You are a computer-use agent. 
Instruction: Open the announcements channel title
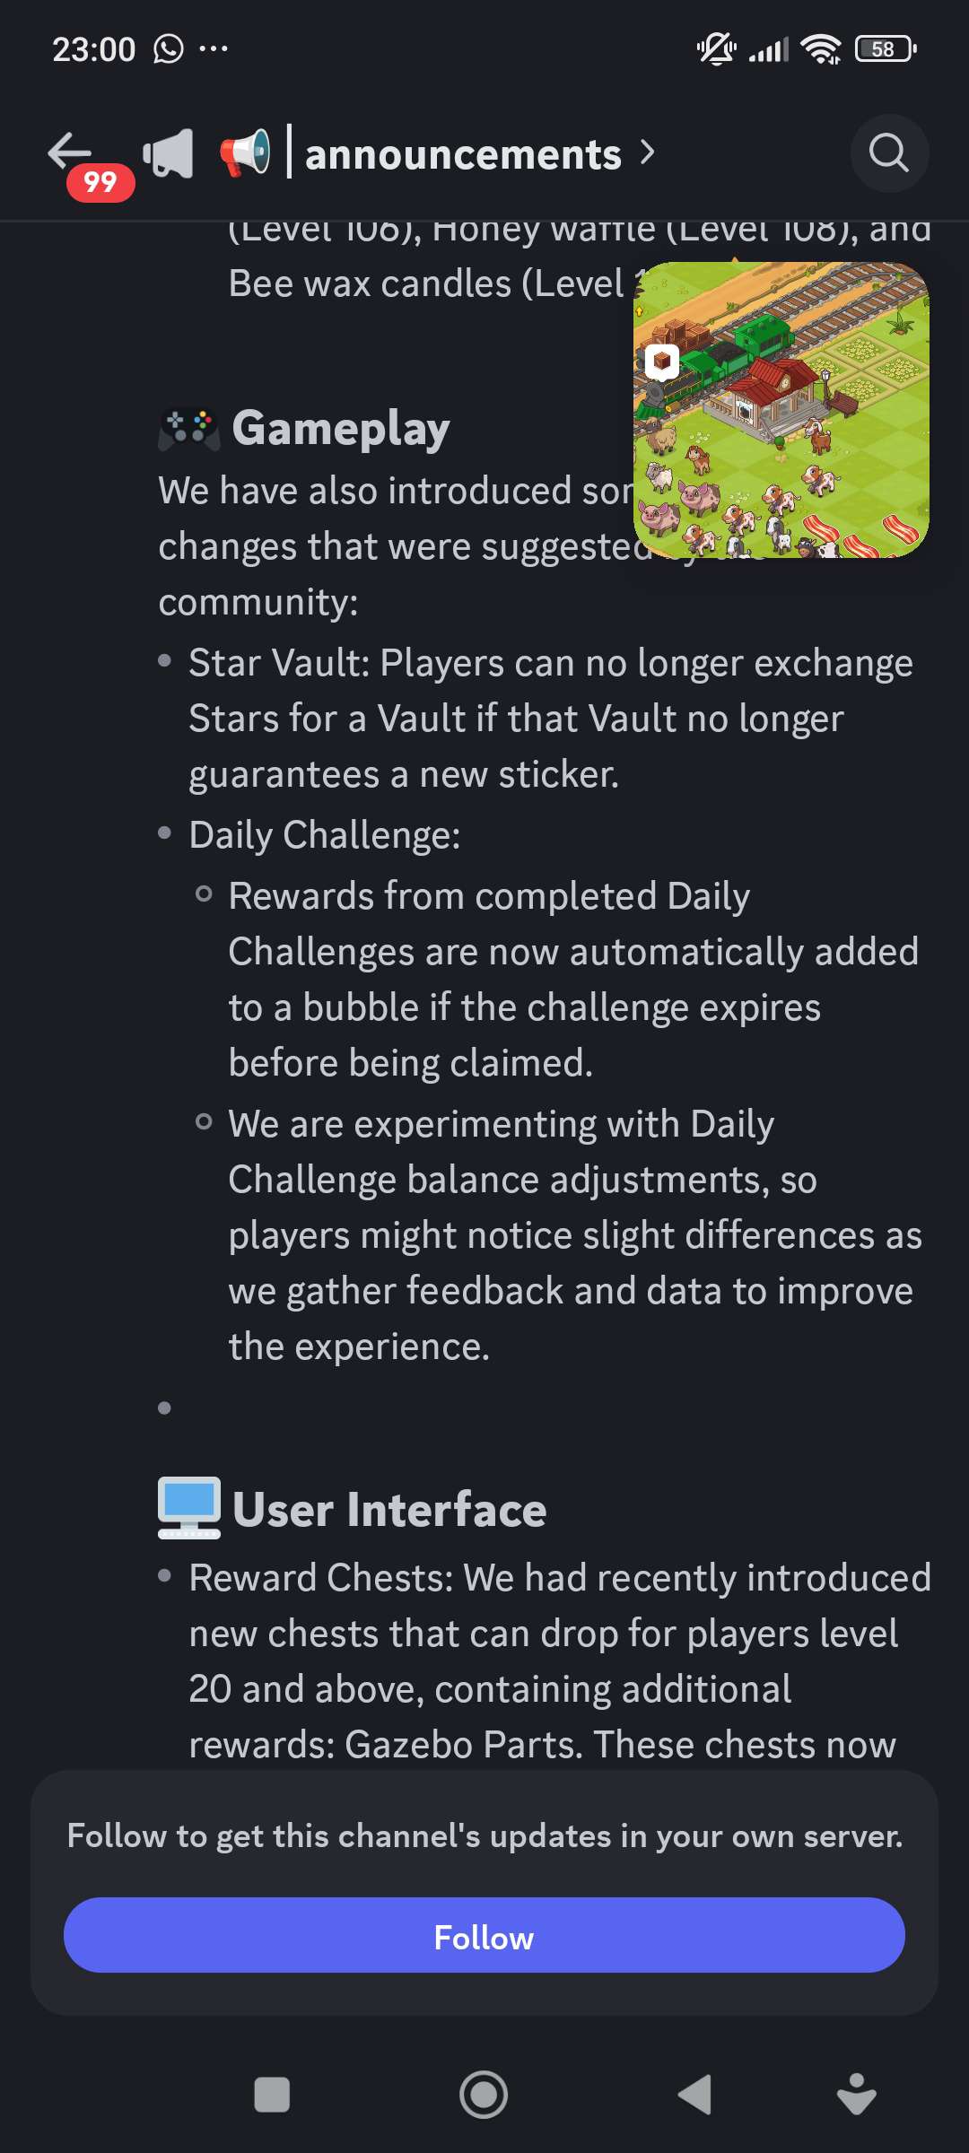[x=463, y=154]
